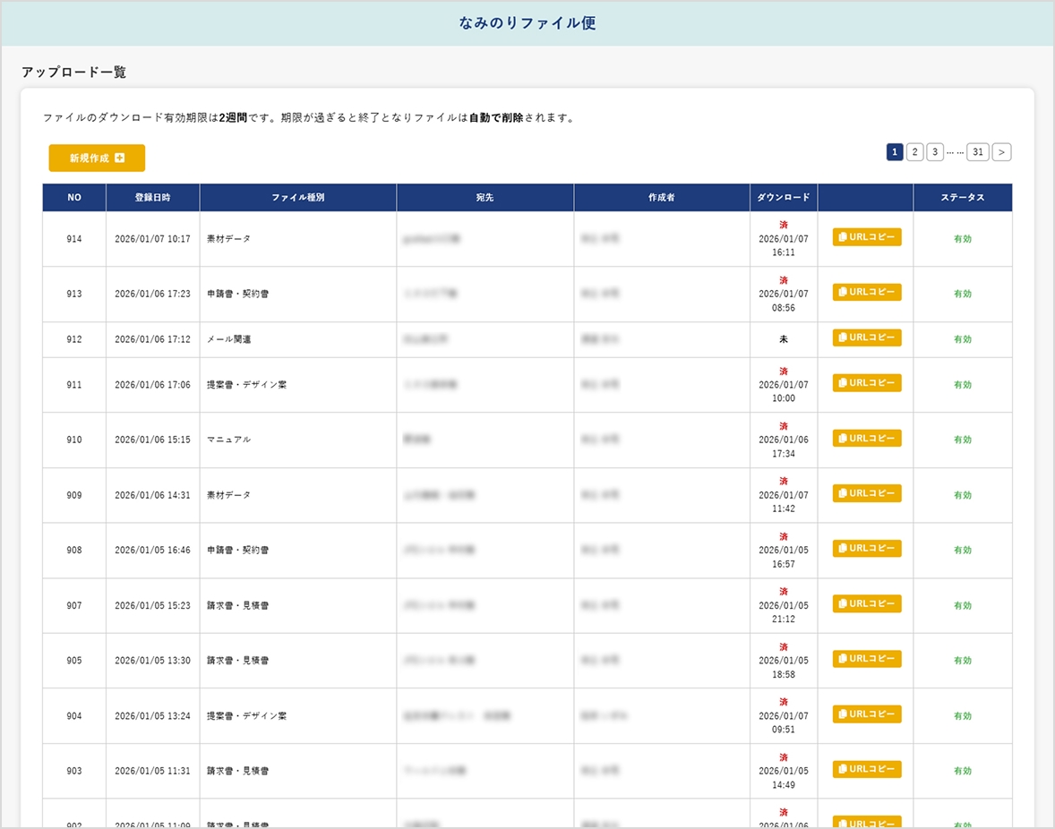Copy URL for upload number 907
The width and height of the screenshot is (1055, 829).
coord(867,604)
